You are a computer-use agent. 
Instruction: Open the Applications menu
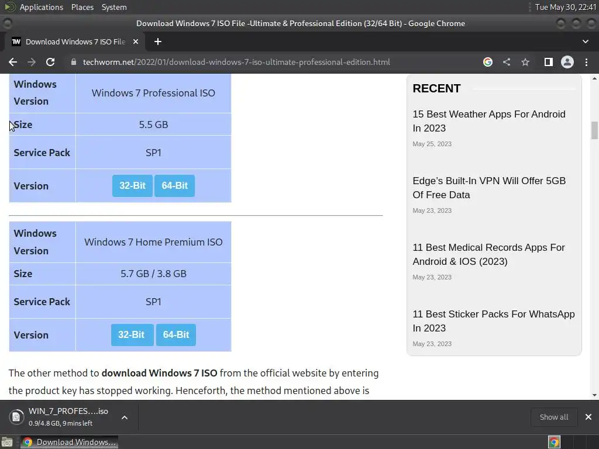(42, 7)
